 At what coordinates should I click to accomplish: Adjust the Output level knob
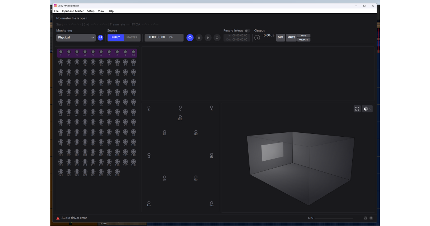[258, 37]
